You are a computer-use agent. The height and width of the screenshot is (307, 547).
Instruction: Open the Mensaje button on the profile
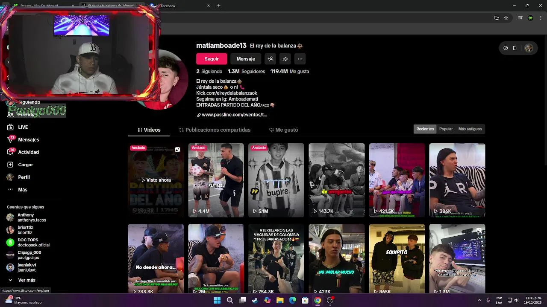click(x=246, y=59)
